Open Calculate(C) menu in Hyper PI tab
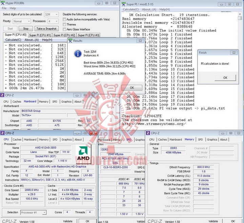 tap(13, 40)
